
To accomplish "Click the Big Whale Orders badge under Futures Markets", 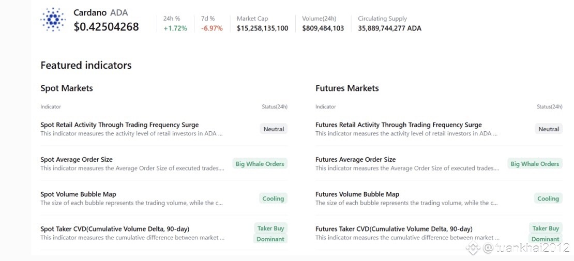I will click(x=535, y=164).
